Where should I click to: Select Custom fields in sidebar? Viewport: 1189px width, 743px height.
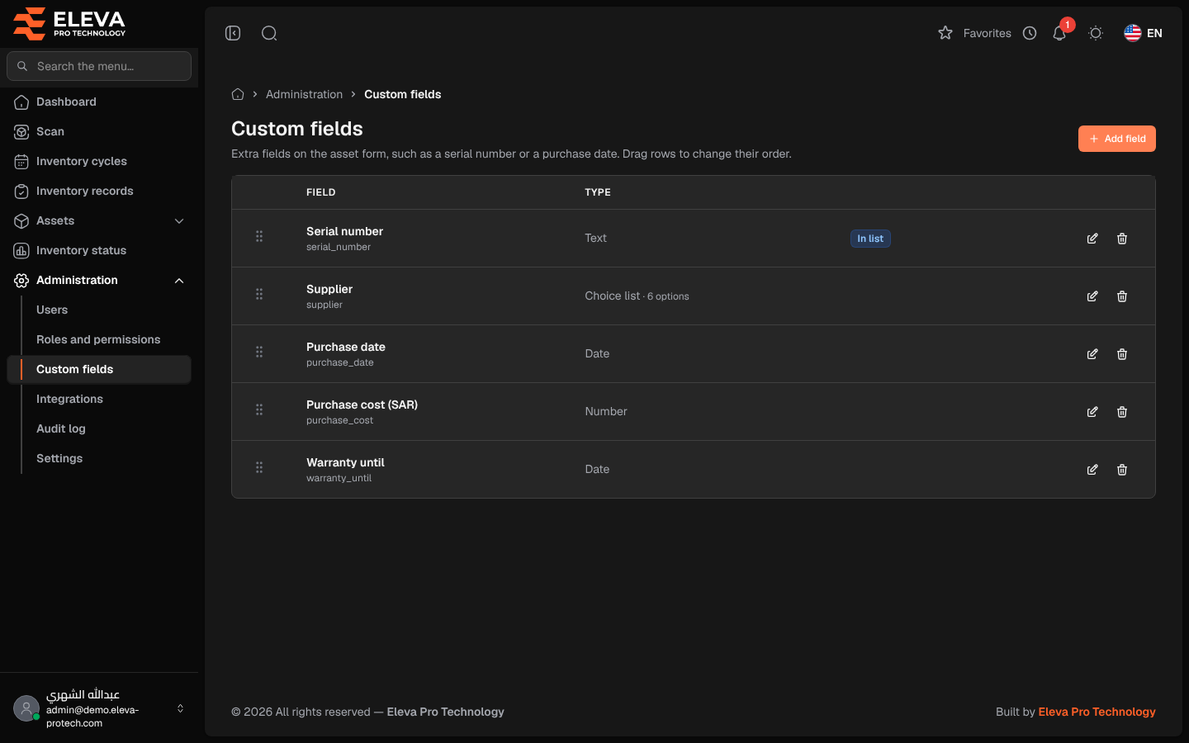[99, 369]
